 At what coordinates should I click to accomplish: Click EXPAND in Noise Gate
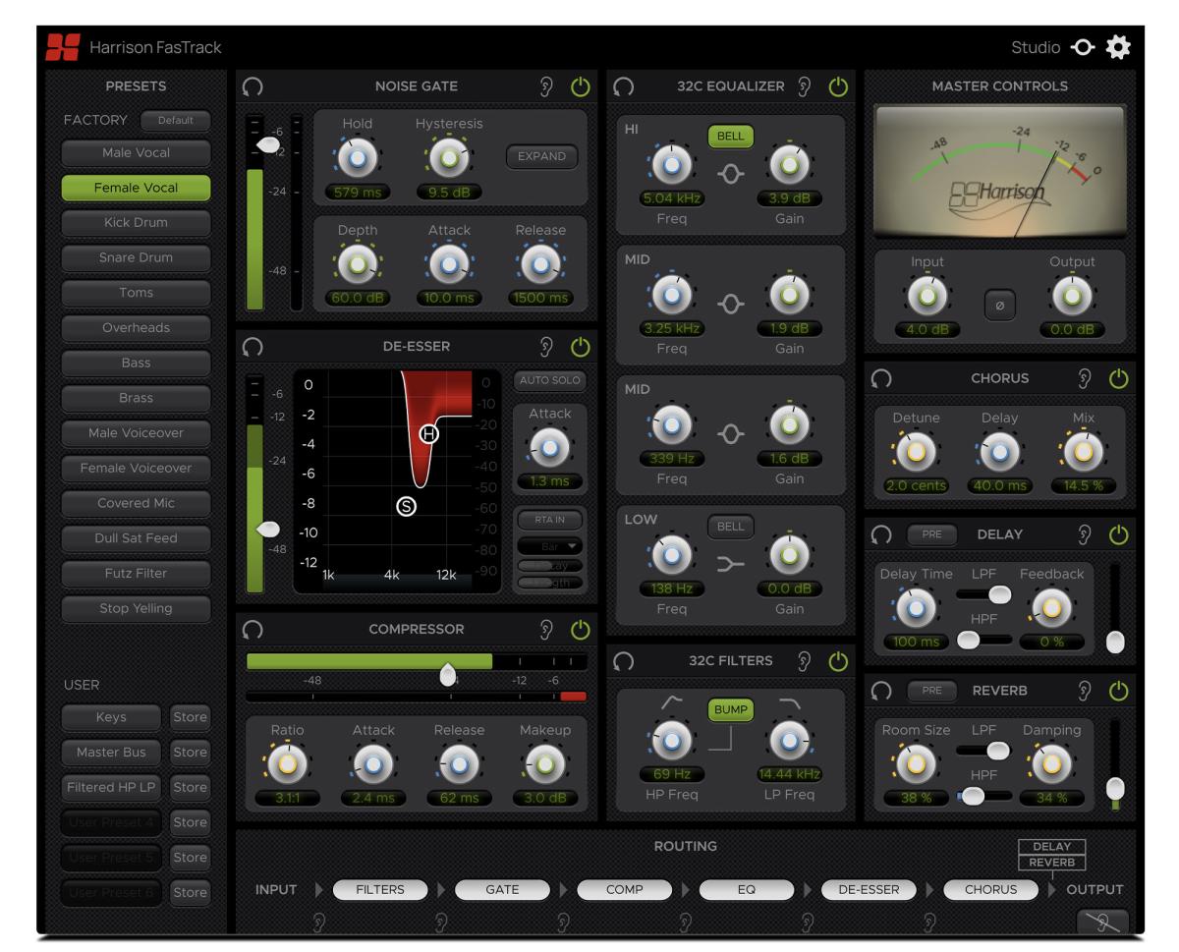pyautogui.click(x=542, y=157)
